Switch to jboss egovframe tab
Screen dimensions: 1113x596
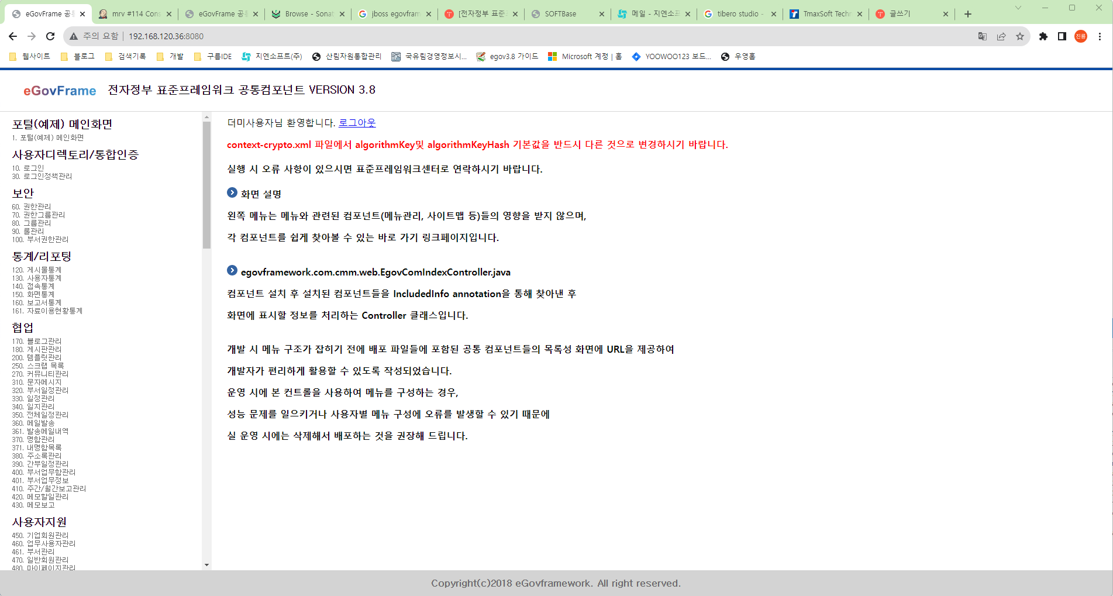pos(394,14)
